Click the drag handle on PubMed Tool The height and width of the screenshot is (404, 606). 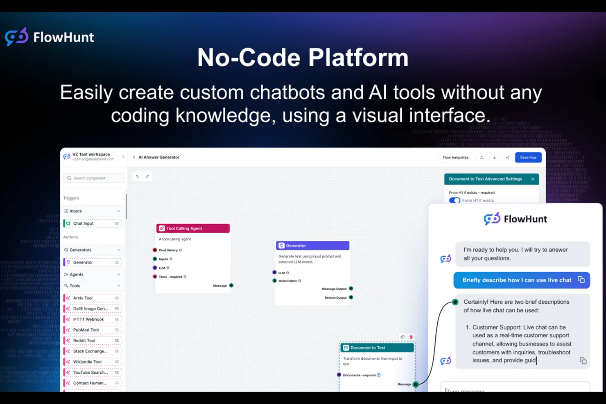[117, 330]
